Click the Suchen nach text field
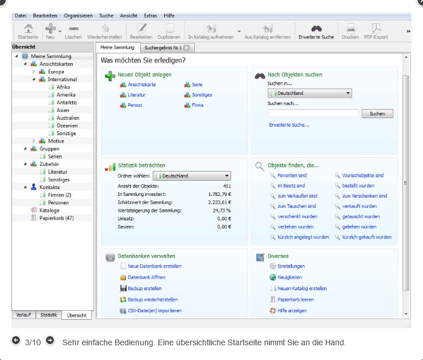423x360 pixels. click(313, 114)
